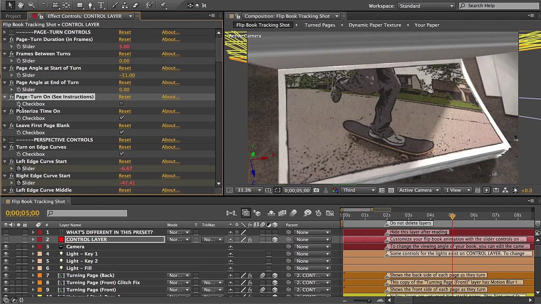Choose the Horizontal Type tool

pyautogui.click(x=101, y=5)
